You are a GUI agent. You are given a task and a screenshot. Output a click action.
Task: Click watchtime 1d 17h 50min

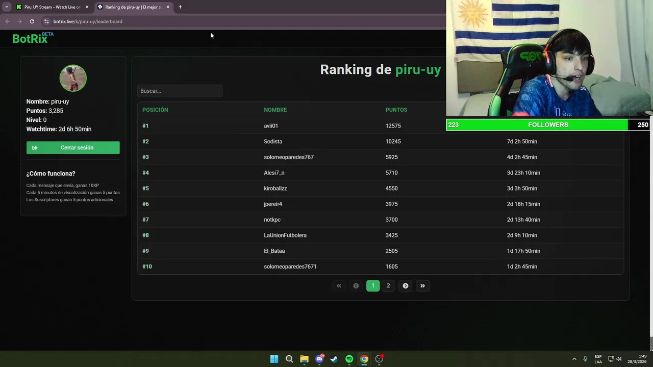point(523,251)
